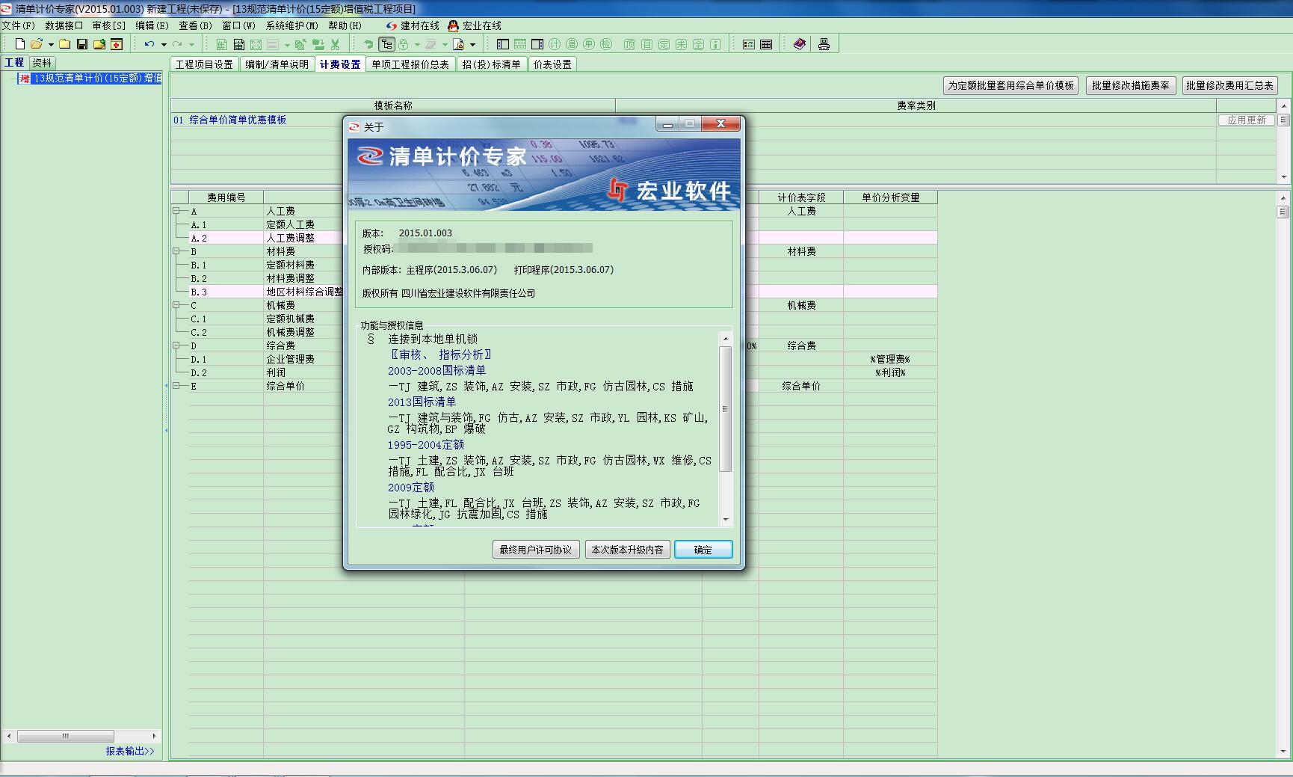Open dropdown next to the locked document icon
The image size is (1293, 777).
click(x=472, y=44)
